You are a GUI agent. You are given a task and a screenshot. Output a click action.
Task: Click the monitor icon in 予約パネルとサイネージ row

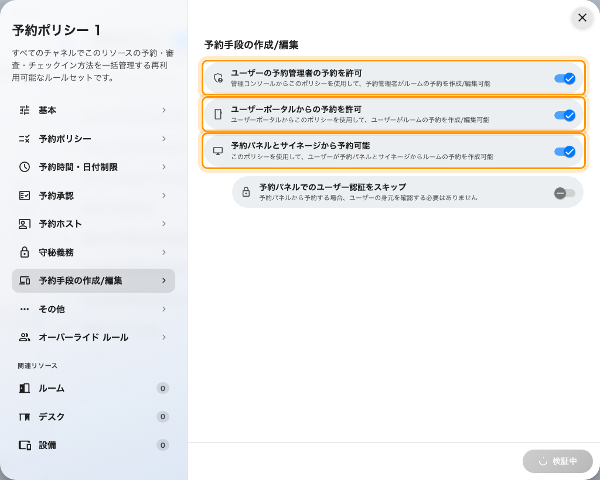click(218, 151)
